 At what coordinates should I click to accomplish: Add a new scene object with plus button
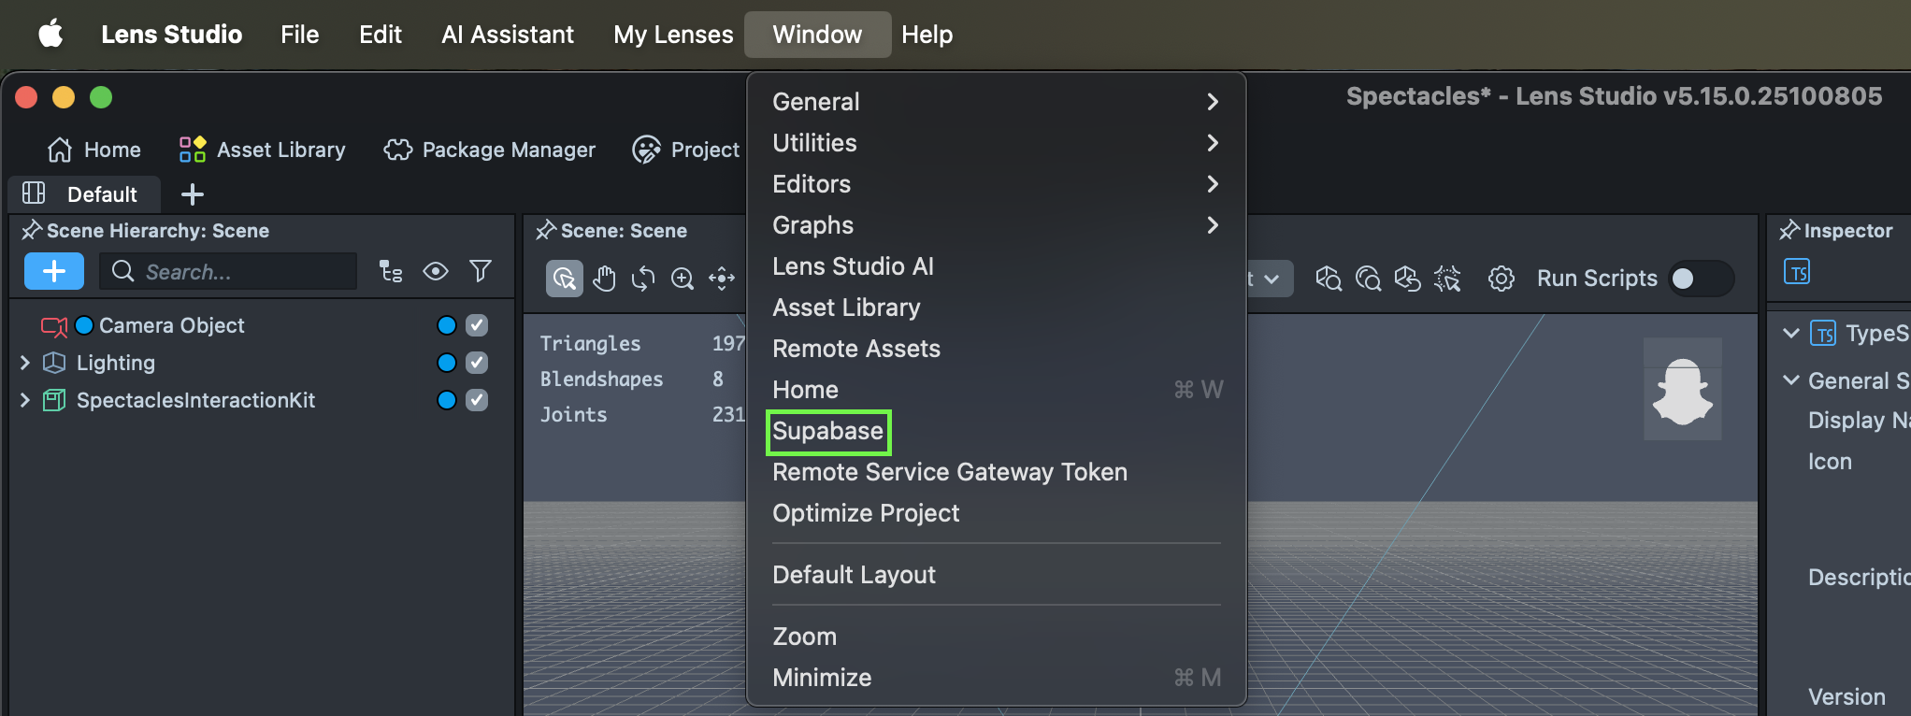(x=54, y=271)
